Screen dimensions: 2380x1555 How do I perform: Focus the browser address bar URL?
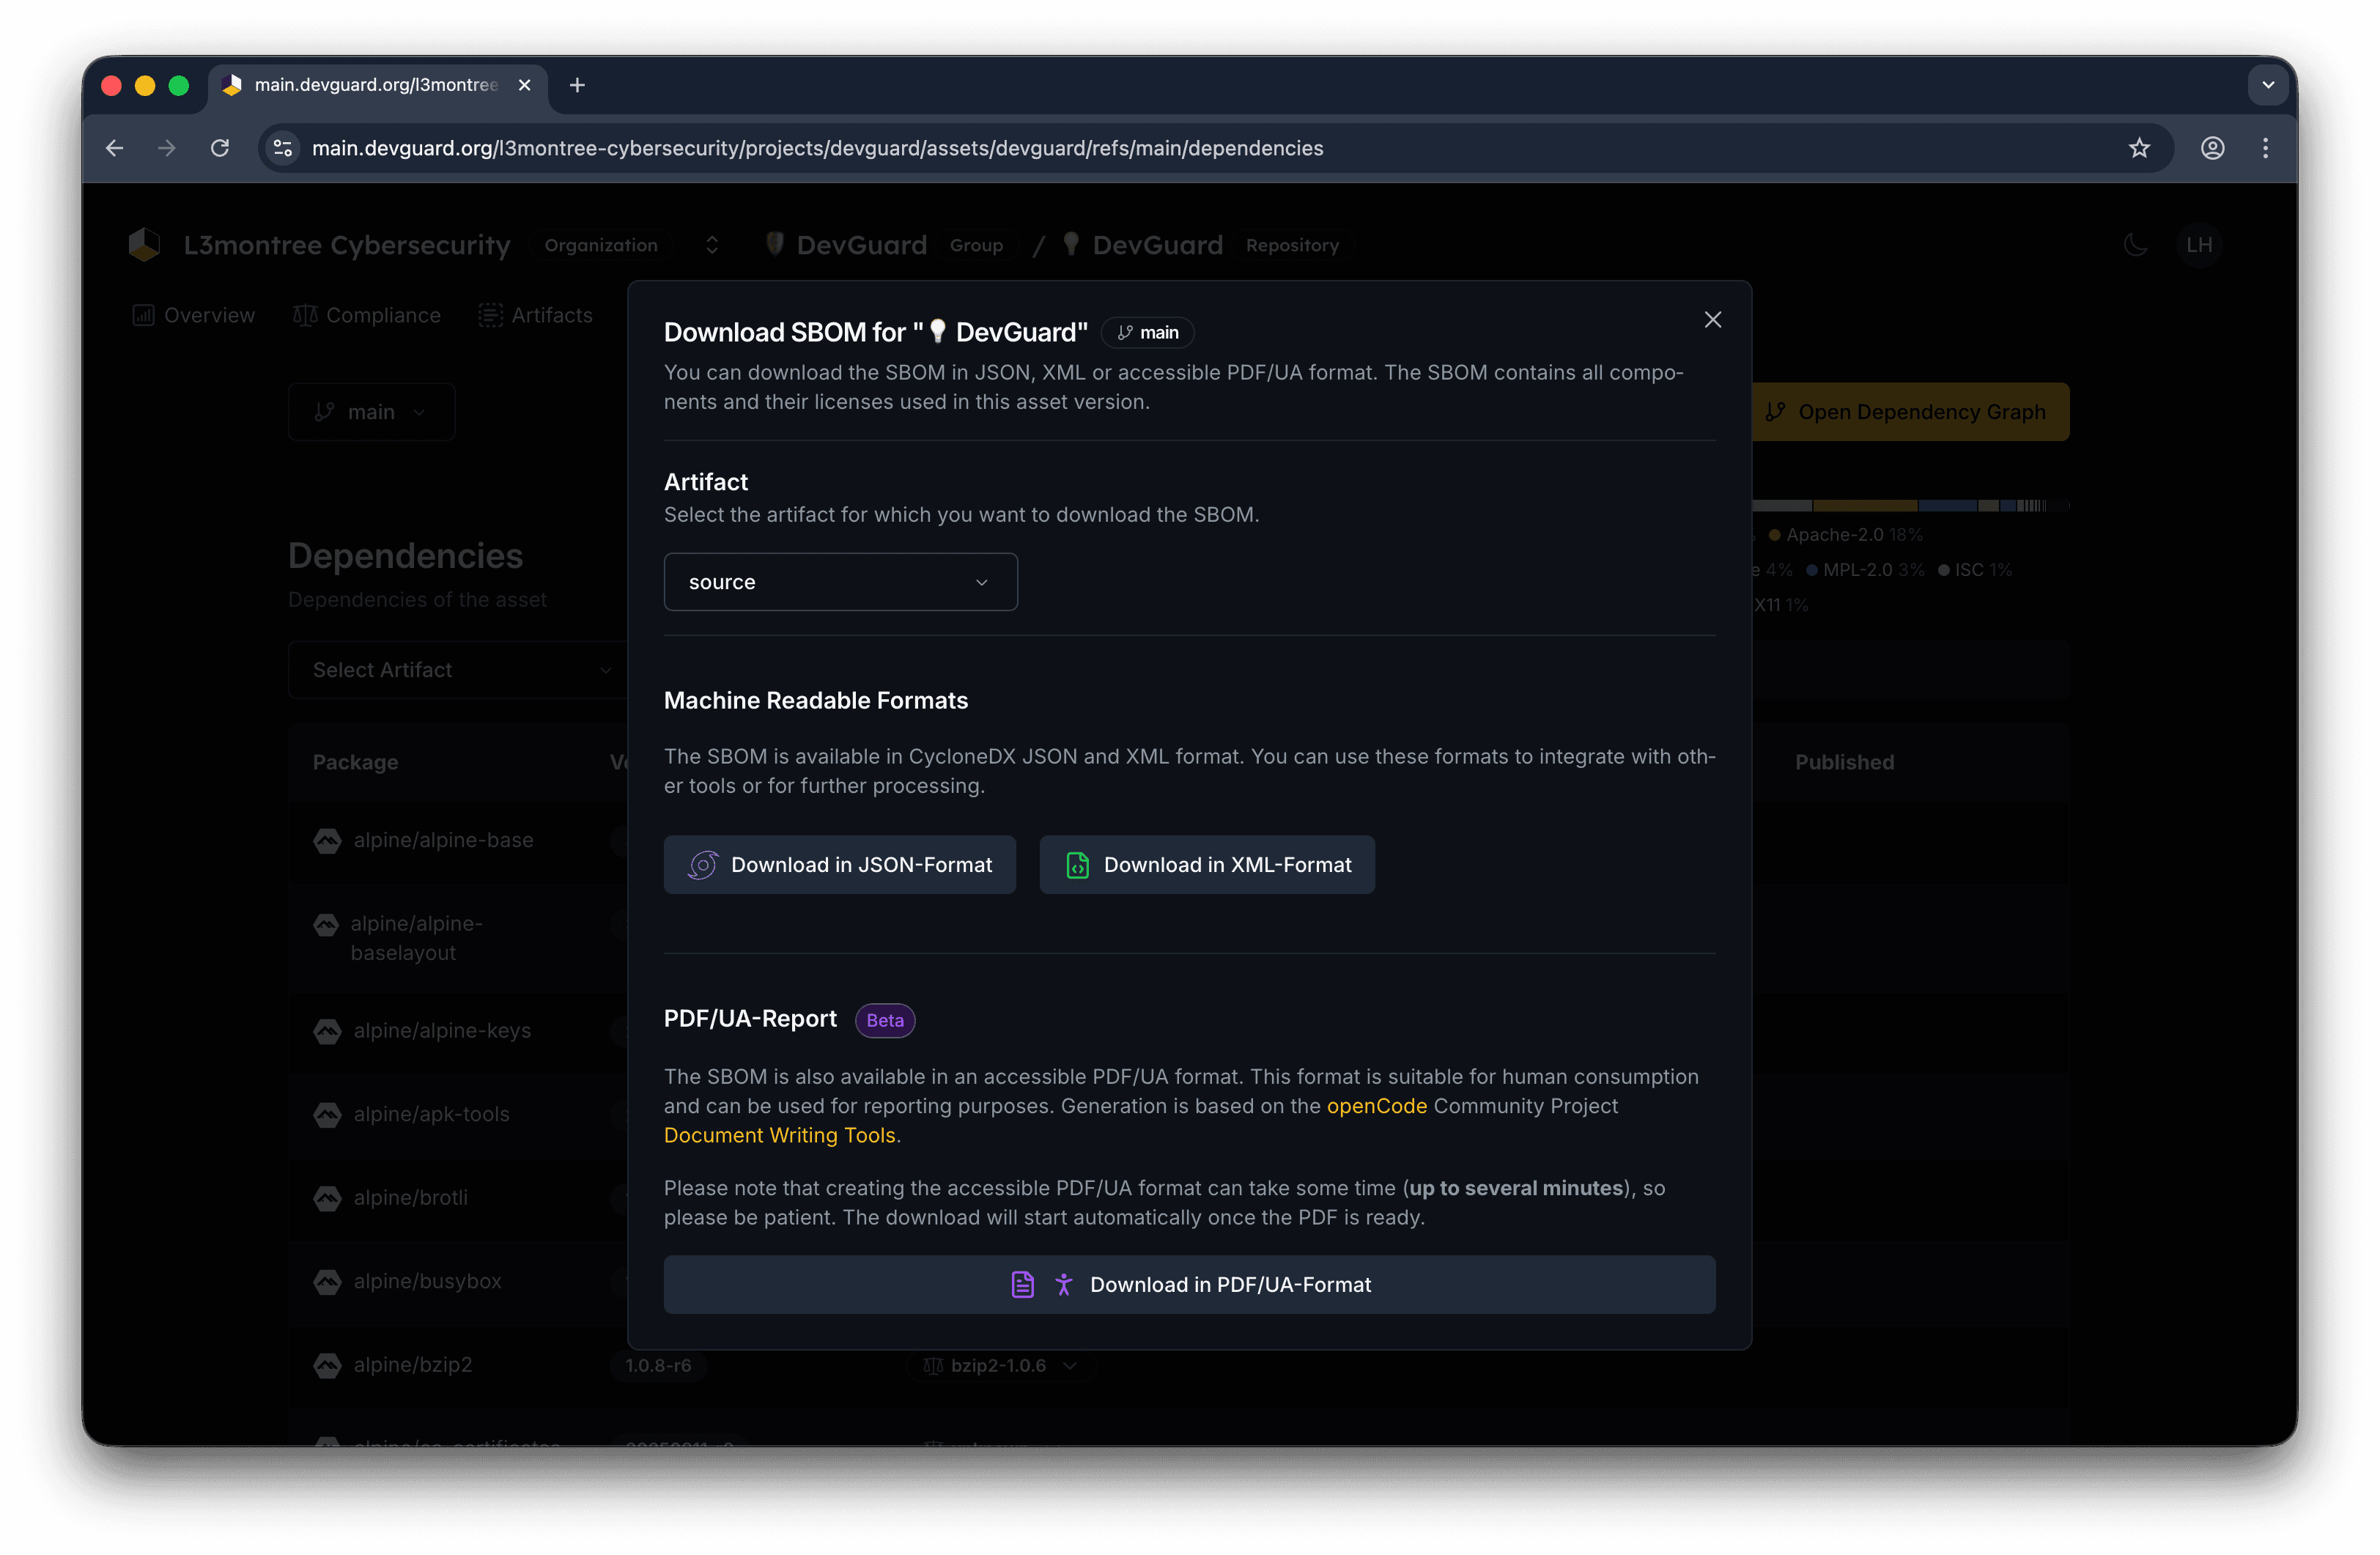click(817, 148)
